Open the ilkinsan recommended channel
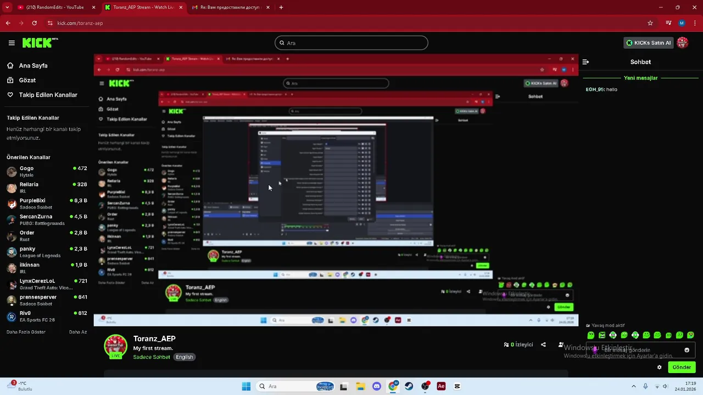The height and width of the screenshot is (395, 703). 47,268
